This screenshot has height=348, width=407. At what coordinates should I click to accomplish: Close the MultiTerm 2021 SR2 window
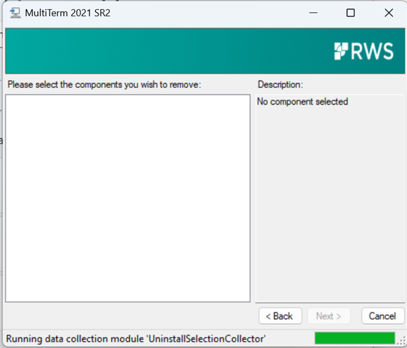[389, 13]
